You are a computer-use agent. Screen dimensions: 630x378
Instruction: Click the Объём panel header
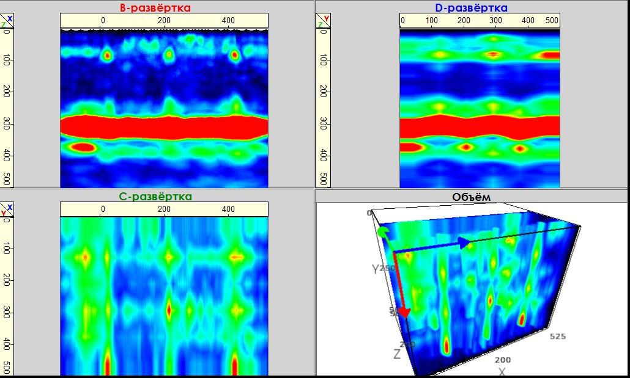pyautogui.click(x=471, y=197)
